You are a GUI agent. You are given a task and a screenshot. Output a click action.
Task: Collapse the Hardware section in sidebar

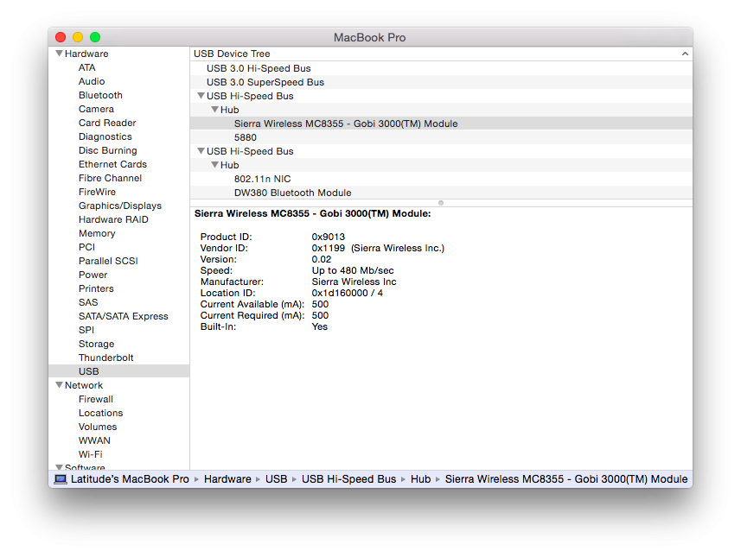pos(59,54)
